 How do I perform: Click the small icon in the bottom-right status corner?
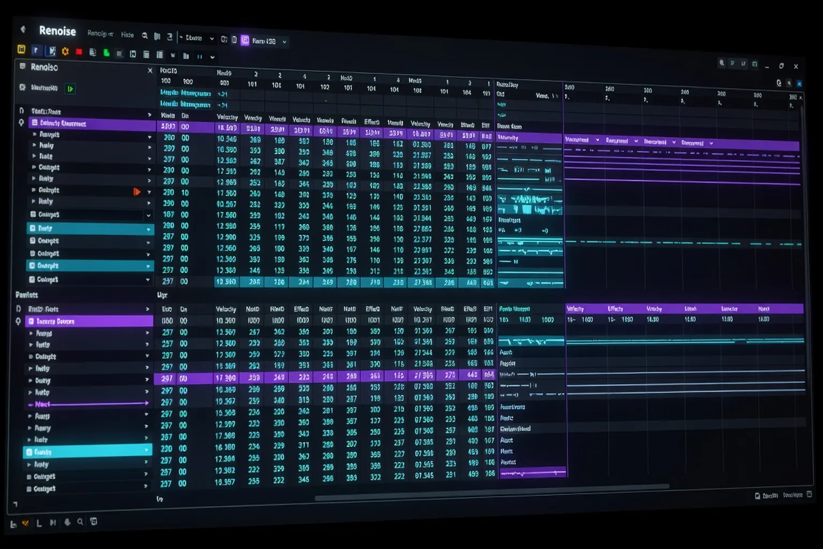click(809, 494)
